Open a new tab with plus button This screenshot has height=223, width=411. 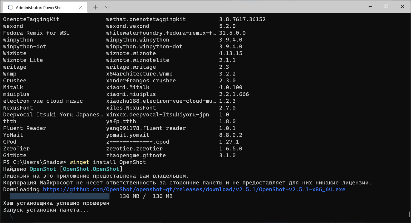point(95,7)
